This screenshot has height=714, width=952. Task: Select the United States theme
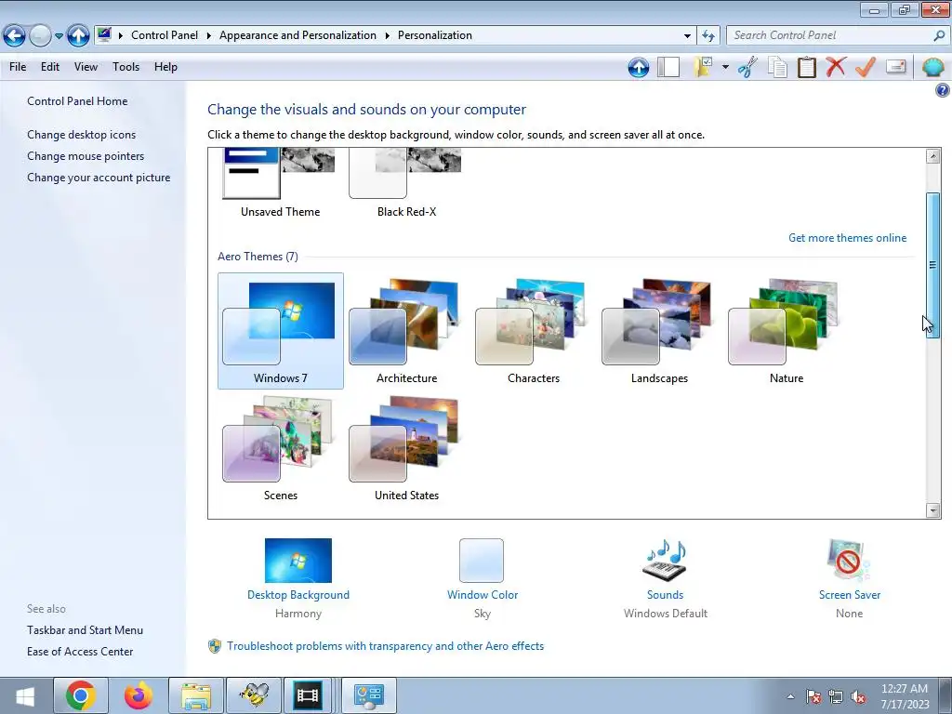[x=407, y=448]
